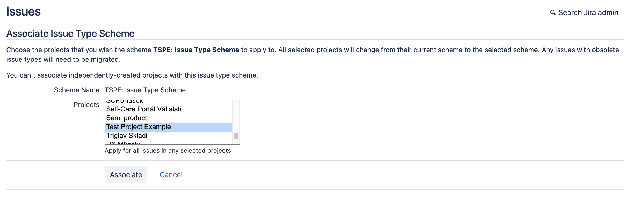This screenshot has height=197, width=636.
Task: Click the Projects field label
Action: [x=86, y=105]
